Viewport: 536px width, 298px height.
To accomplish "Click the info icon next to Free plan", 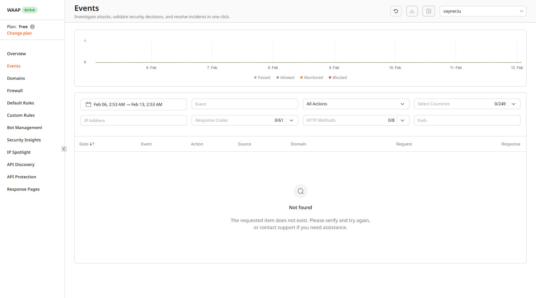I will (x=32, y=27).
